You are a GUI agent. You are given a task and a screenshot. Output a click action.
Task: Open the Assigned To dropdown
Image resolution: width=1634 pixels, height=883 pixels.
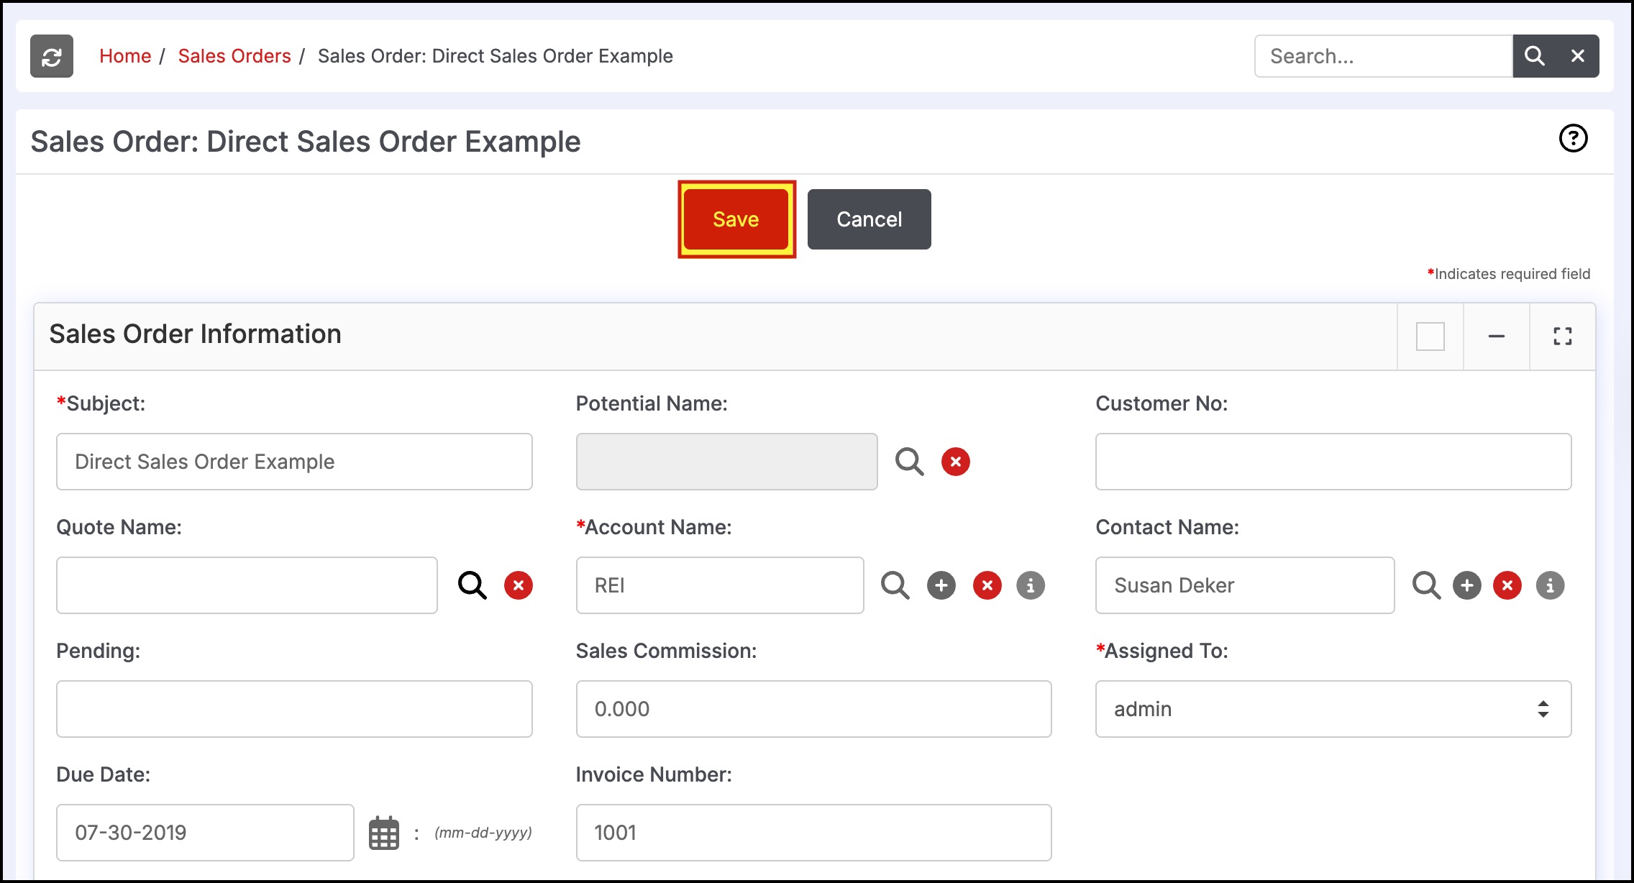click(x=1333, y=709)
